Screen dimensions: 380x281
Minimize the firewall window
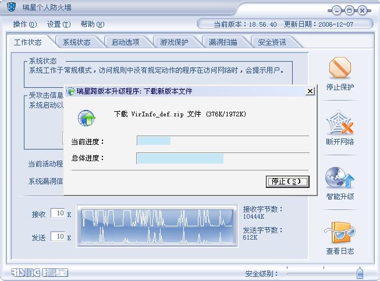click(336, 10)
